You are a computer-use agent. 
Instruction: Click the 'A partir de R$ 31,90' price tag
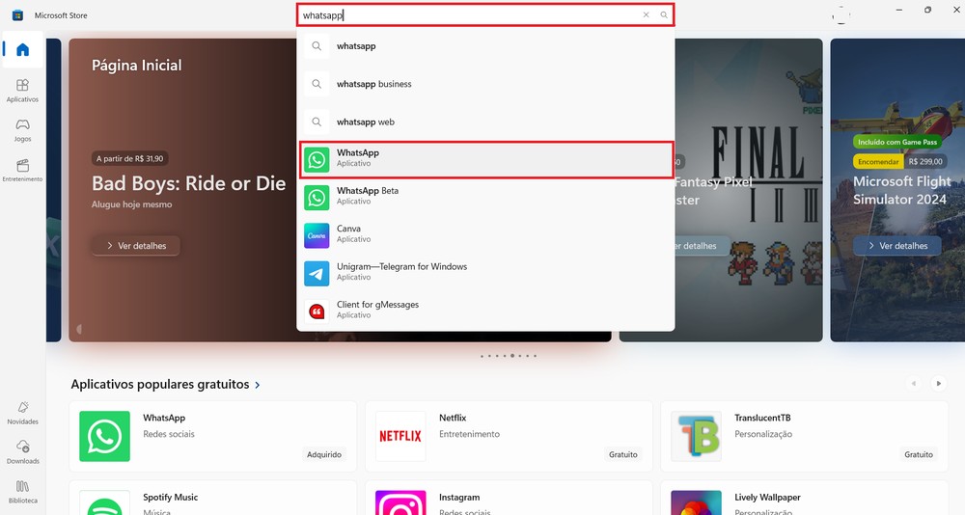coord(130,159)
